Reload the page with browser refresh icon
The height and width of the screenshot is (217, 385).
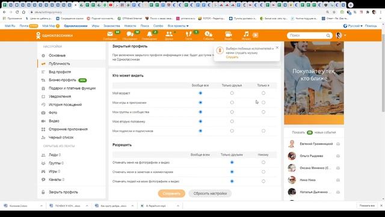tap(17, 12)
